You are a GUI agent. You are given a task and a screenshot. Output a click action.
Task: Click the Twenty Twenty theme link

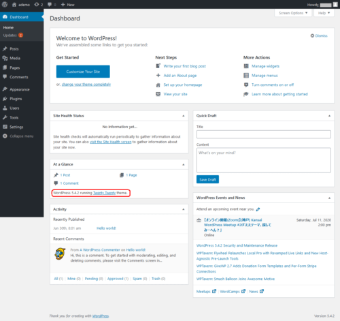tap(104, 193)
